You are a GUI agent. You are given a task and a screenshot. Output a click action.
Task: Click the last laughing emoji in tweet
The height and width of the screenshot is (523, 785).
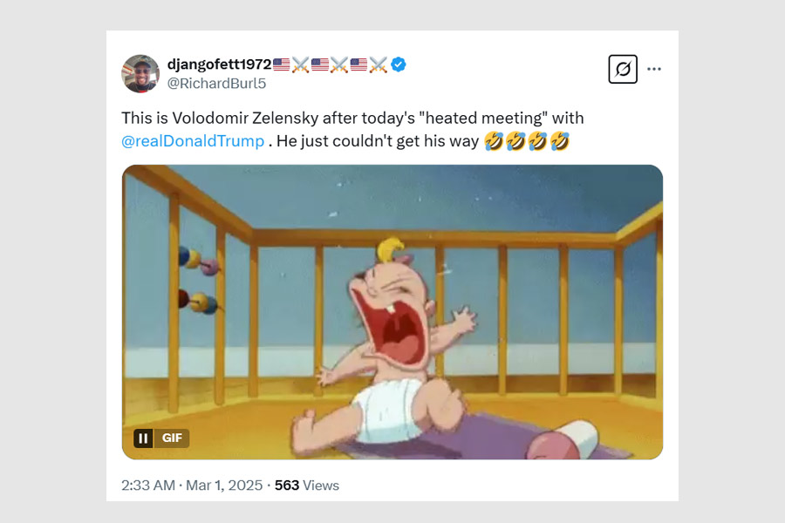click(560, 140)
